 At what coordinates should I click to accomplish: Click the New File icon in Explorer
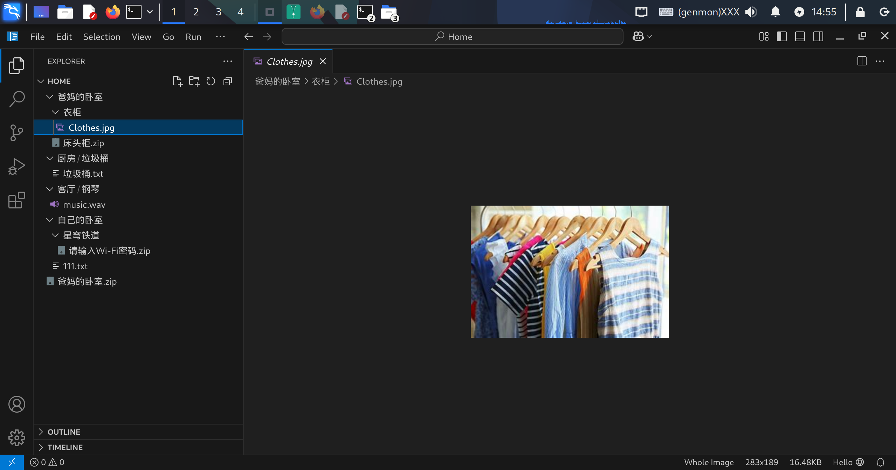coord(177,81)
